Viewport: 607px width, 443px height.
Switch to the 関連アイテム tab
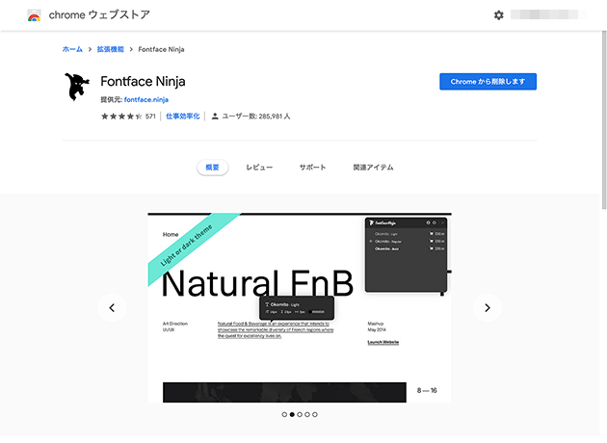373,168
